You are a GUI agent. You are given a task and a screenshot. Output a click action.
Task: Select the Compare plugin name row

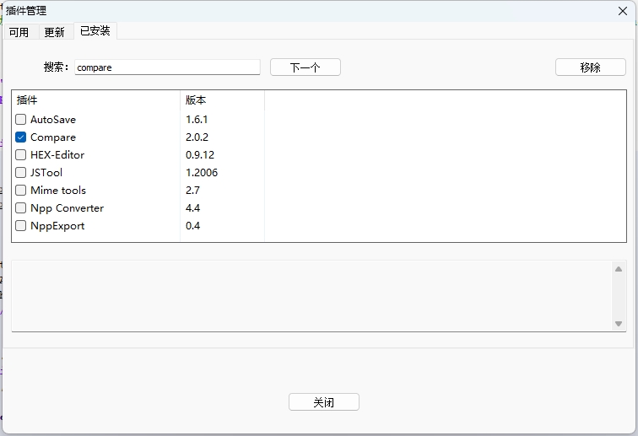pos(53,137)
